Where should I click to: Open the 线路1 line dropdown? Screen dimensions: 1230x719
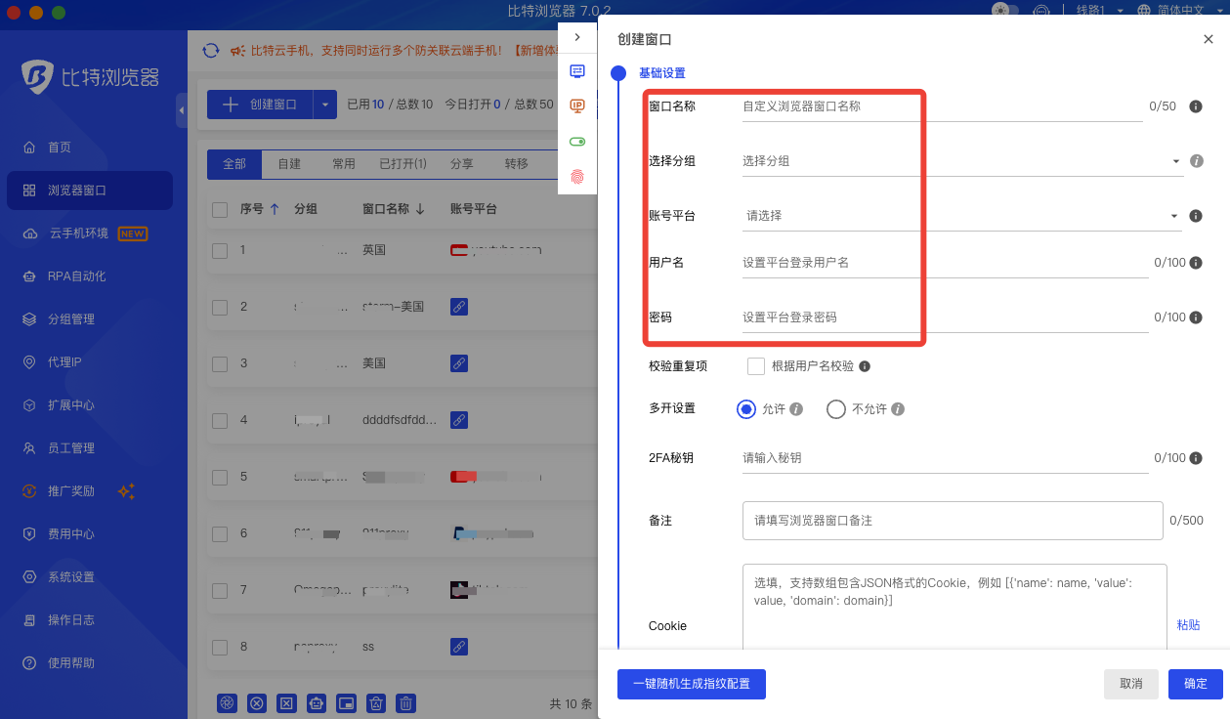[x=1100, y=11]
